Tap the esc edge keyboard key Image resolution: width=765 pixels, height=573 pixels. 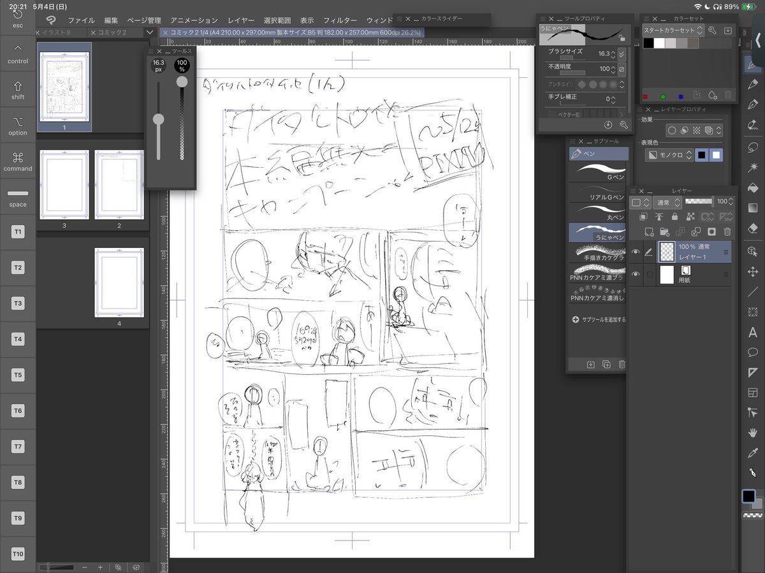(x=18, y=18)
